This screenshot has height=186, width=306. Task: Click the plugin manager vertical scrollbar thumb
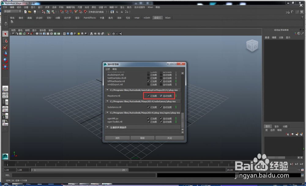tap(182, 120)
